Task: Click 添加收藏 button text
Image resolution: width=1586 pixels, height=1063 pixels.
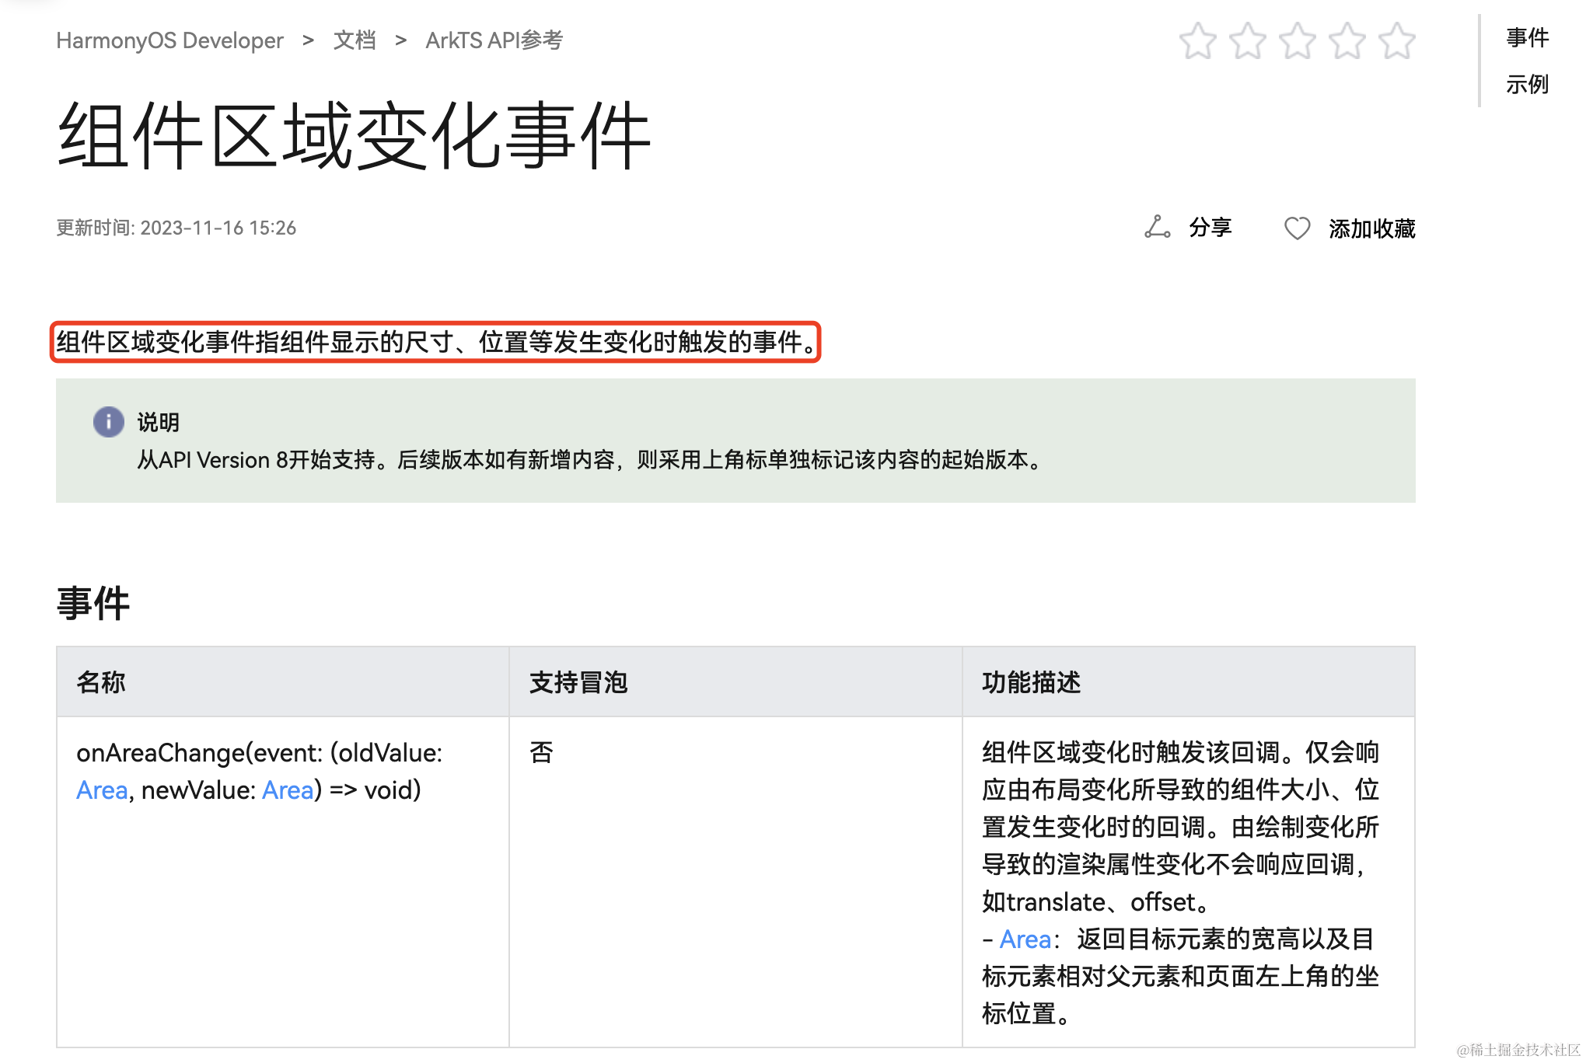Action: click(1371, 228)
